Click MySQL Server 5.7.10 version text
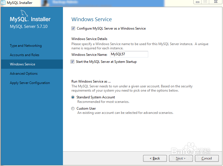The image size is (223, 166). [29, 26]
